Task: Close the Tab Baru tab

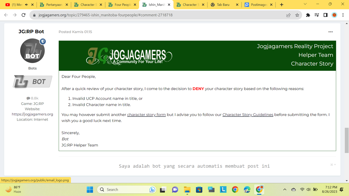Action: 237,5
